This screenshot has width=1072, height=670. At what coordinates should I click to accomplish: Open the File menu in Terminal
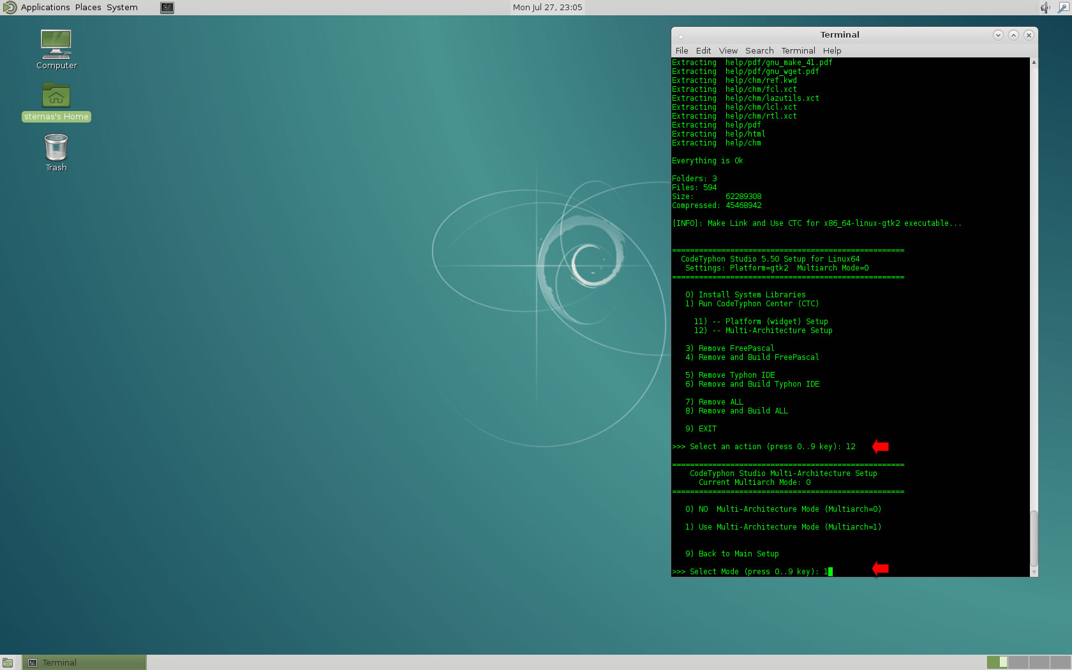point(681,50)
